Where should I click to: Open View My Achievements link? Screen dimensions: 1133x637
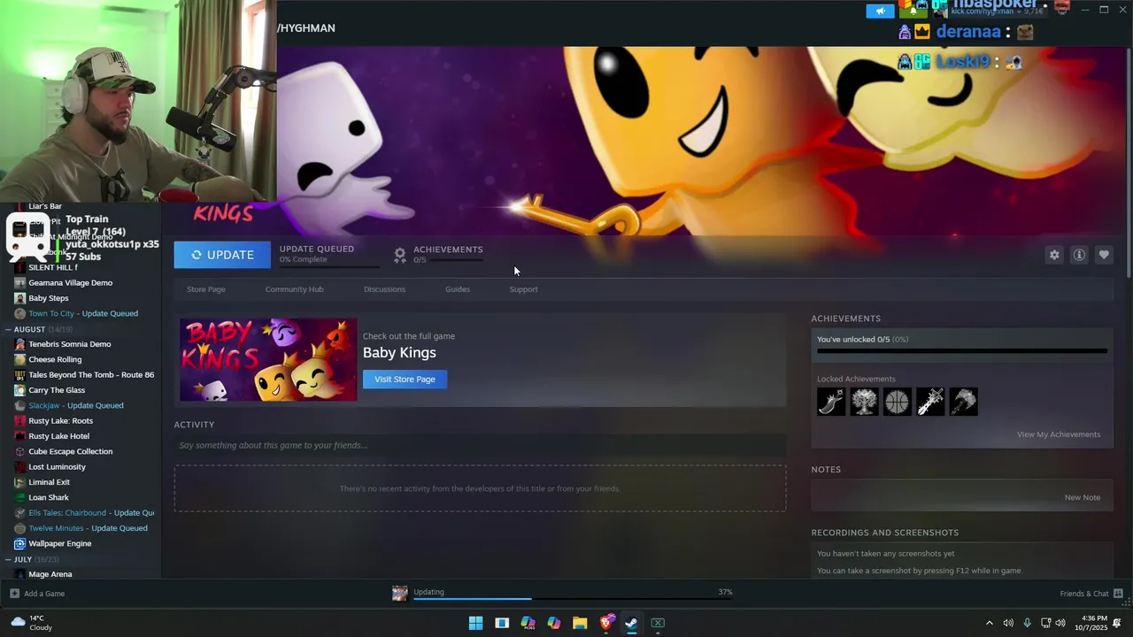(1059, 434)
